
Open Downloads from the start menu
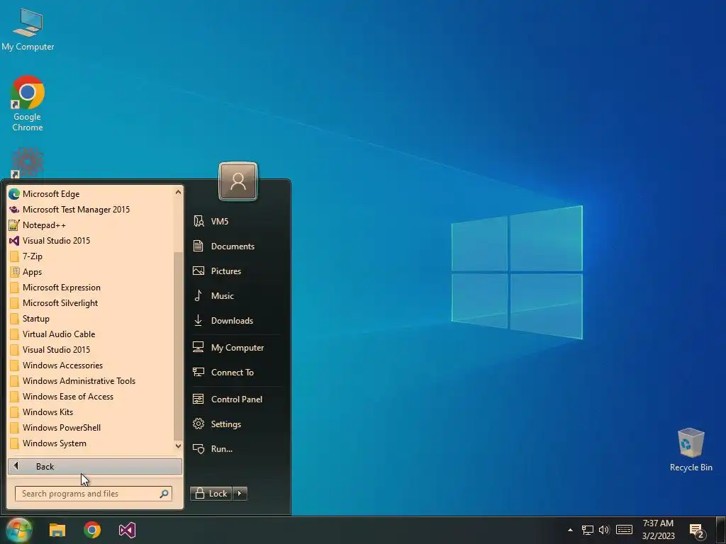coord(237,321)
